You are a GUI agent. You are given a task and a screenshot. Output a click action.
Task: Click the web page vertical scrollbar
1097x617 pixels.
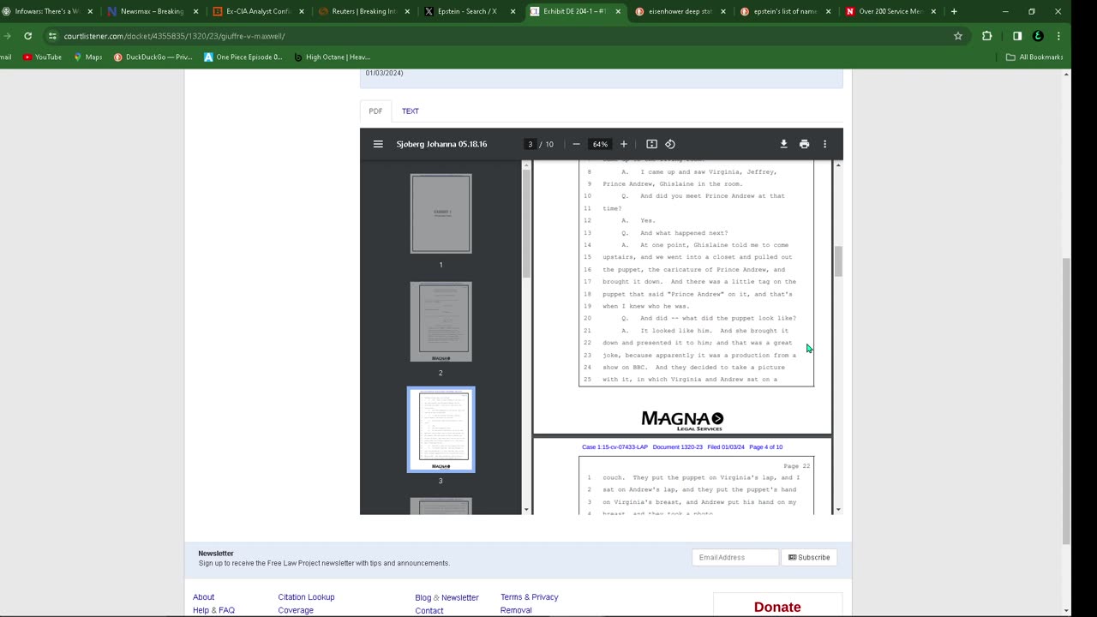click(x=1066, y=401)
